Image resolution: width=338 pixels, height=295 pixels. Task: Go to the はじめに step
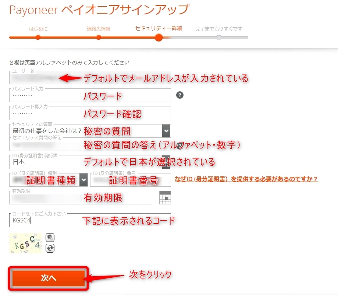(x=38, y=29)
